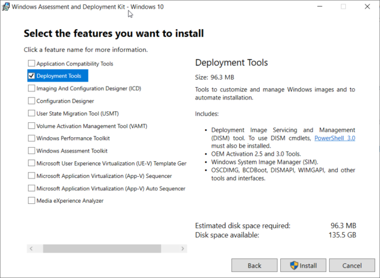Image resolution: width=380 pixels, height=278 pixels.
Task: Select User State Migration Tool checkbox
Action: click(x=31, y=113)
